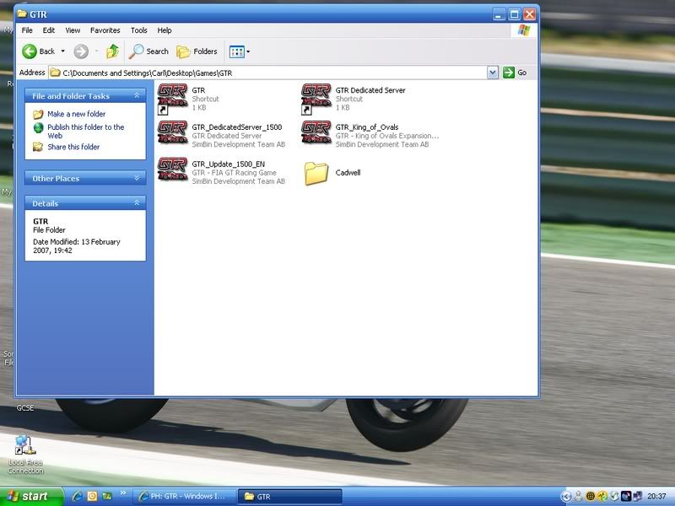
Task: Click the Search toolbar button
Action: pyautogui.click(x=149, y=51)
